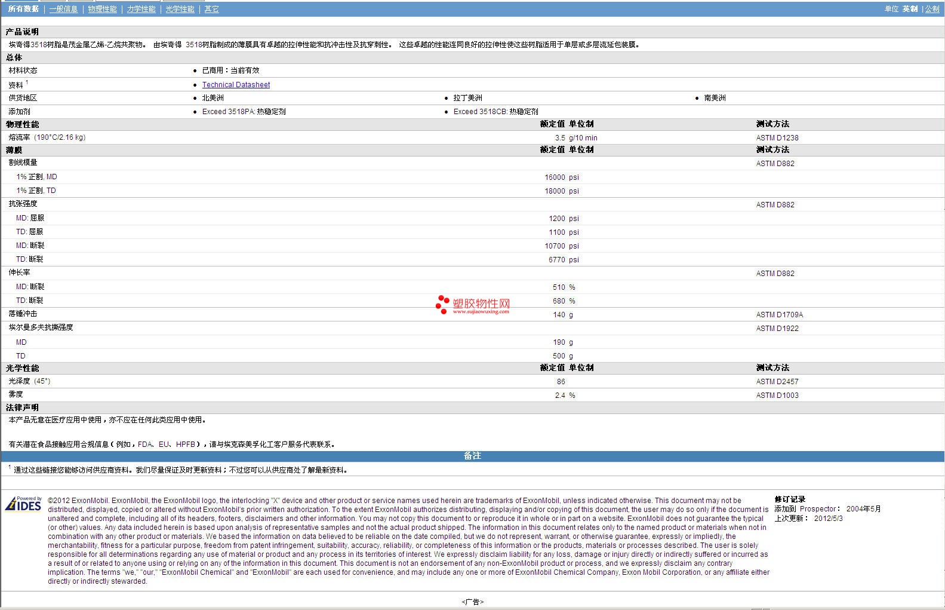Select the 熔流率 (190°C/2.16 kg) row label
This screenshot has width=945, height=610.
tap(47, 137)
